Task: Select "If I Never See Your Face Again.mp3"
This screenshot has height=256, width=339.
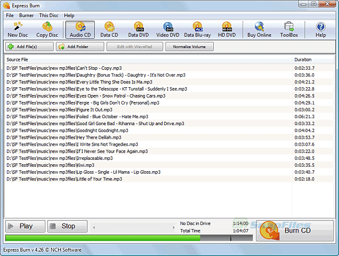Action: coord(169,152)
